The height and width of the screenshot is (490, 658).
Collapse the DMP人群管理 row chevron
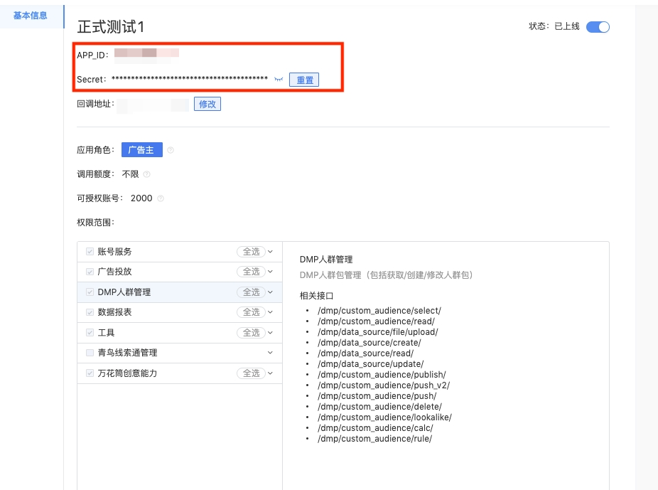[x=270, y=292]
